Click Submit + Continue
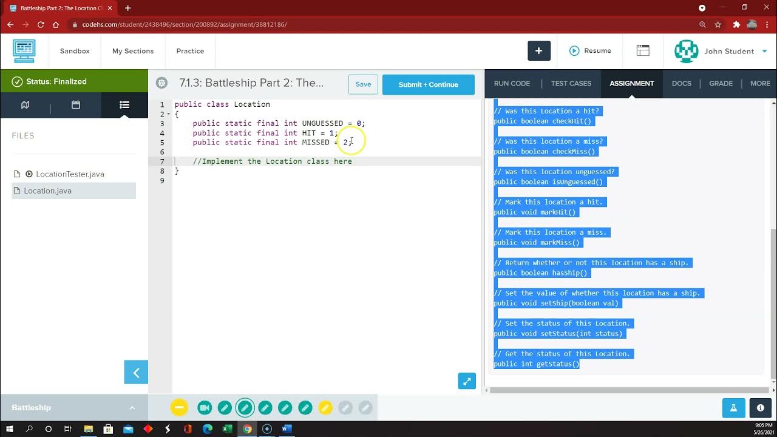777x437 pixels. 429,84
